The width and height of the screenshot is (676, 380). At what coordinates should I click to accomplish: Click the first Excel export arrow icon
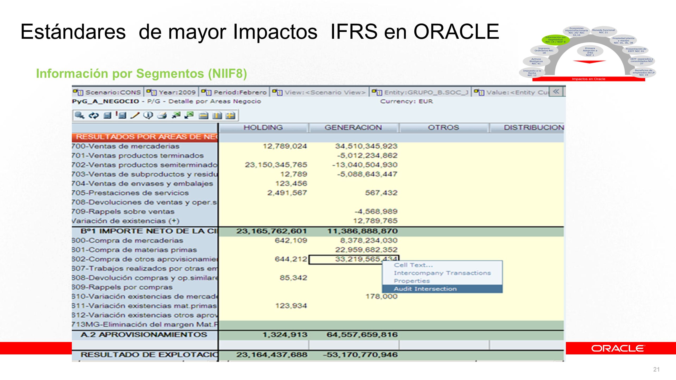coord(176,115)
